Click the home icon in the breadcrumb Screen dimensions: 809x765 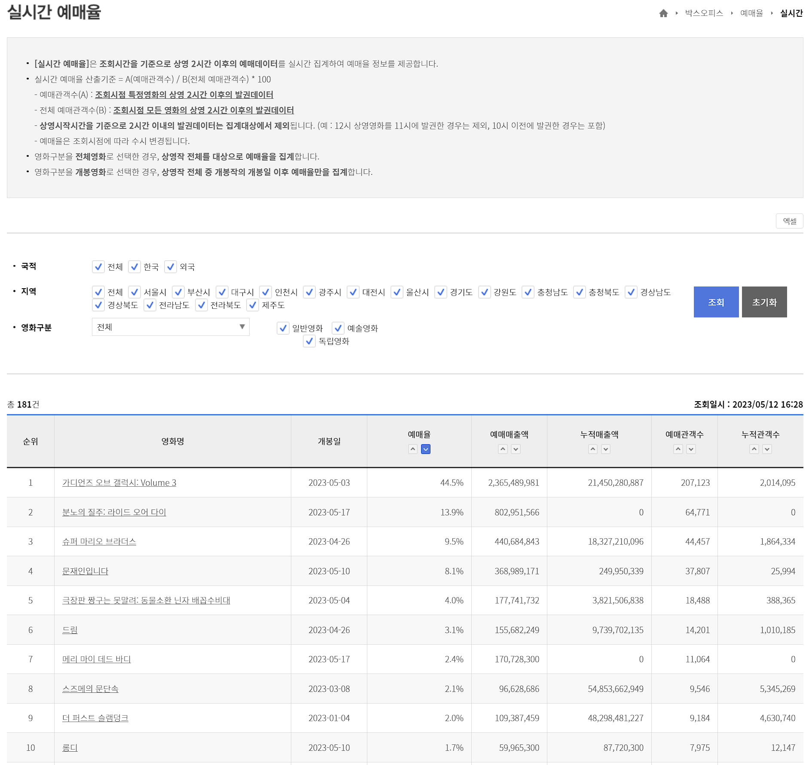pyautogui.click(x=663, y=13)
